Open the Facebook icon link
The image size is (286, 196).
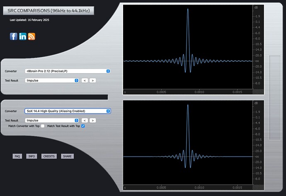pyautogui.click(x=14, y=36)
